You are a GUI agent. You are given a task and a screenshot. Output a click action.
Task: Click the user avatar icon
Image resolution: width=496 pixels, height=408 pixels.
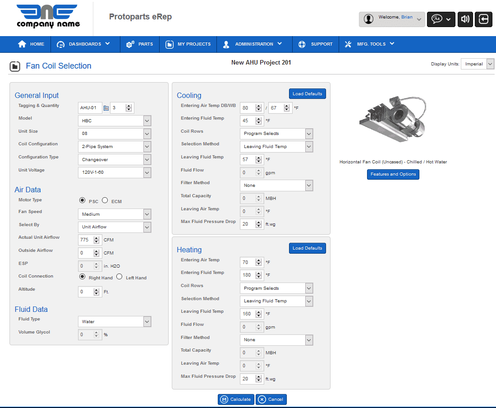click(369, 19)
